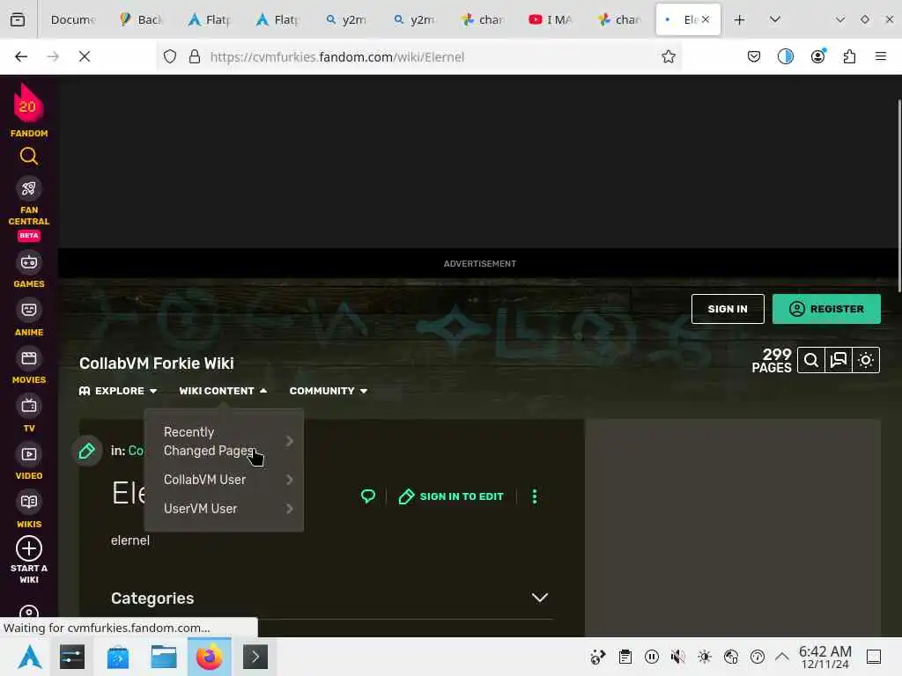Image resolution: width=902 pixels, height=676 pixels.
Task: Expand the Community menu
Action: click(x=329, y=391)
